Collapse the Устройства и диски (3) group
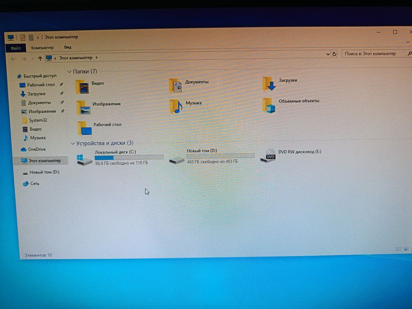 click(73, 143)
